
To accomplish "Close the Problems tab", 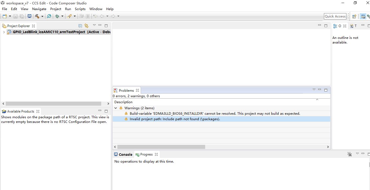I will coord(137,90).
